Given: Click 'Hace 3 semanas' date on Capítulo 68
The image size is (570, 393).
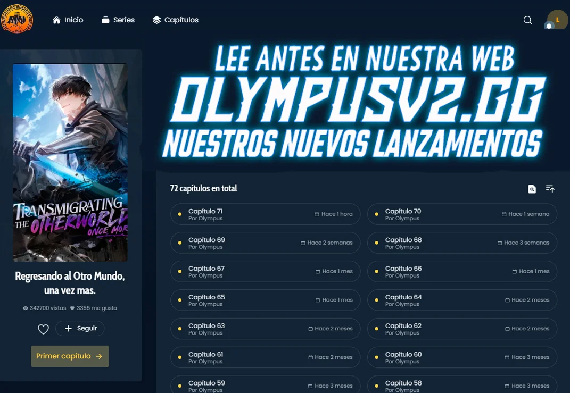Looking at the screenshot, I should tap(524, 243).
